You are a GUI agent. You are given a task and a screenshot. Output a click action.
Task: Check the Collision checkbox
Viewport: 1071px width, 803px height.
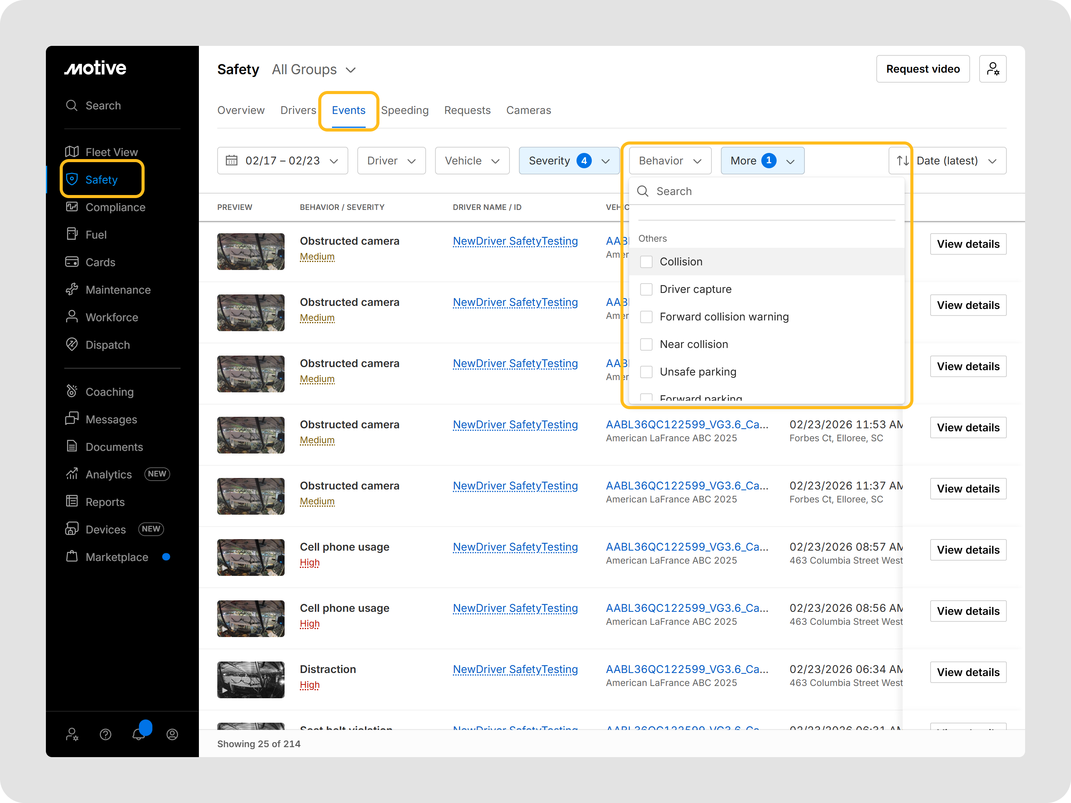click(646, 262)
